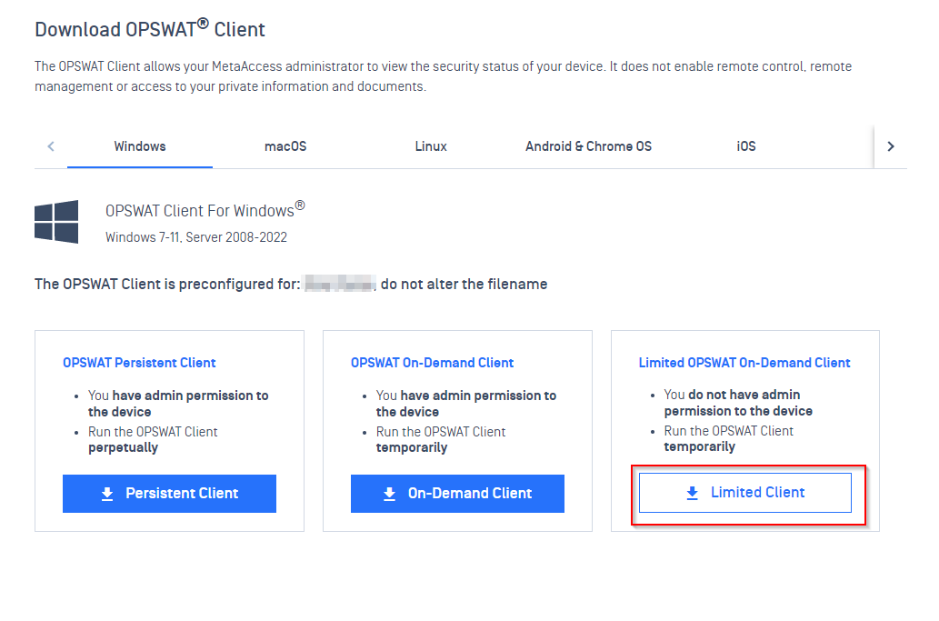
Task: Select the Windows tab
Action: (x=140, y=146)
